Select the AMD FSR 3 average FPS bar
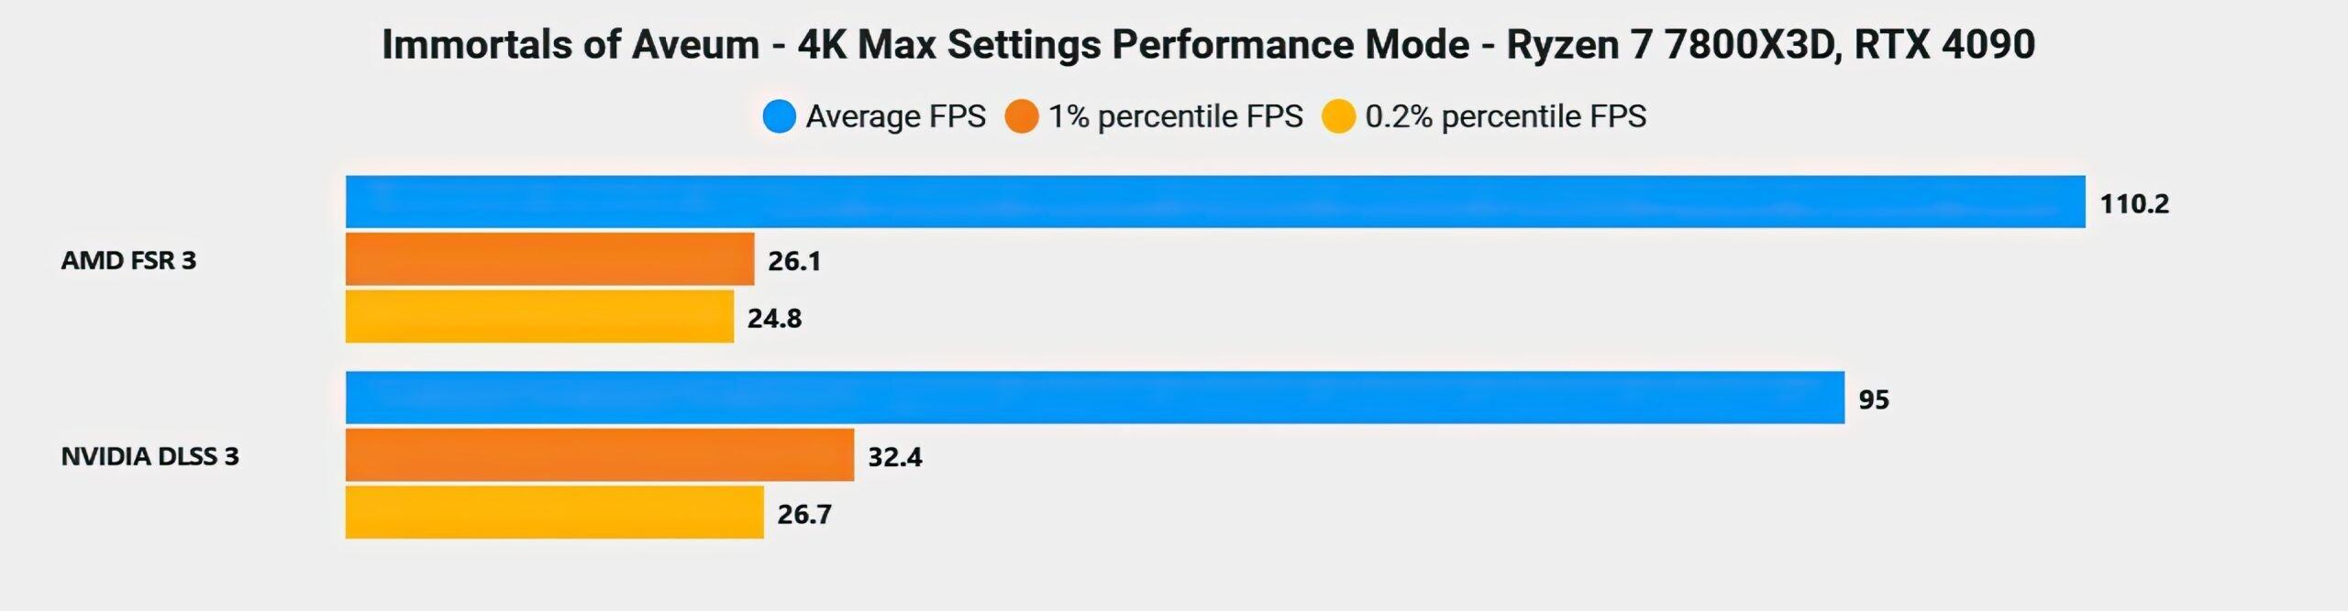Viewport: 2348px width, 611px height. click(x=1214, y=202)
